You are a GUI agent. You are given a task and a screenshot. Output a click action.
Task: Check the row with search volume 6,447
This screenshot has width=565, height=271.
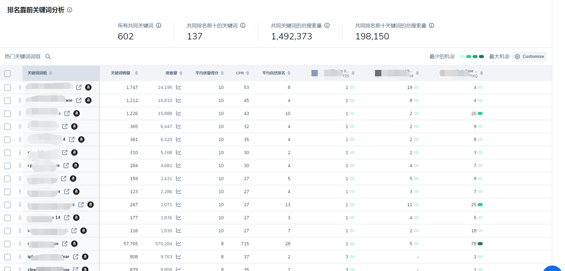[7, 127]
